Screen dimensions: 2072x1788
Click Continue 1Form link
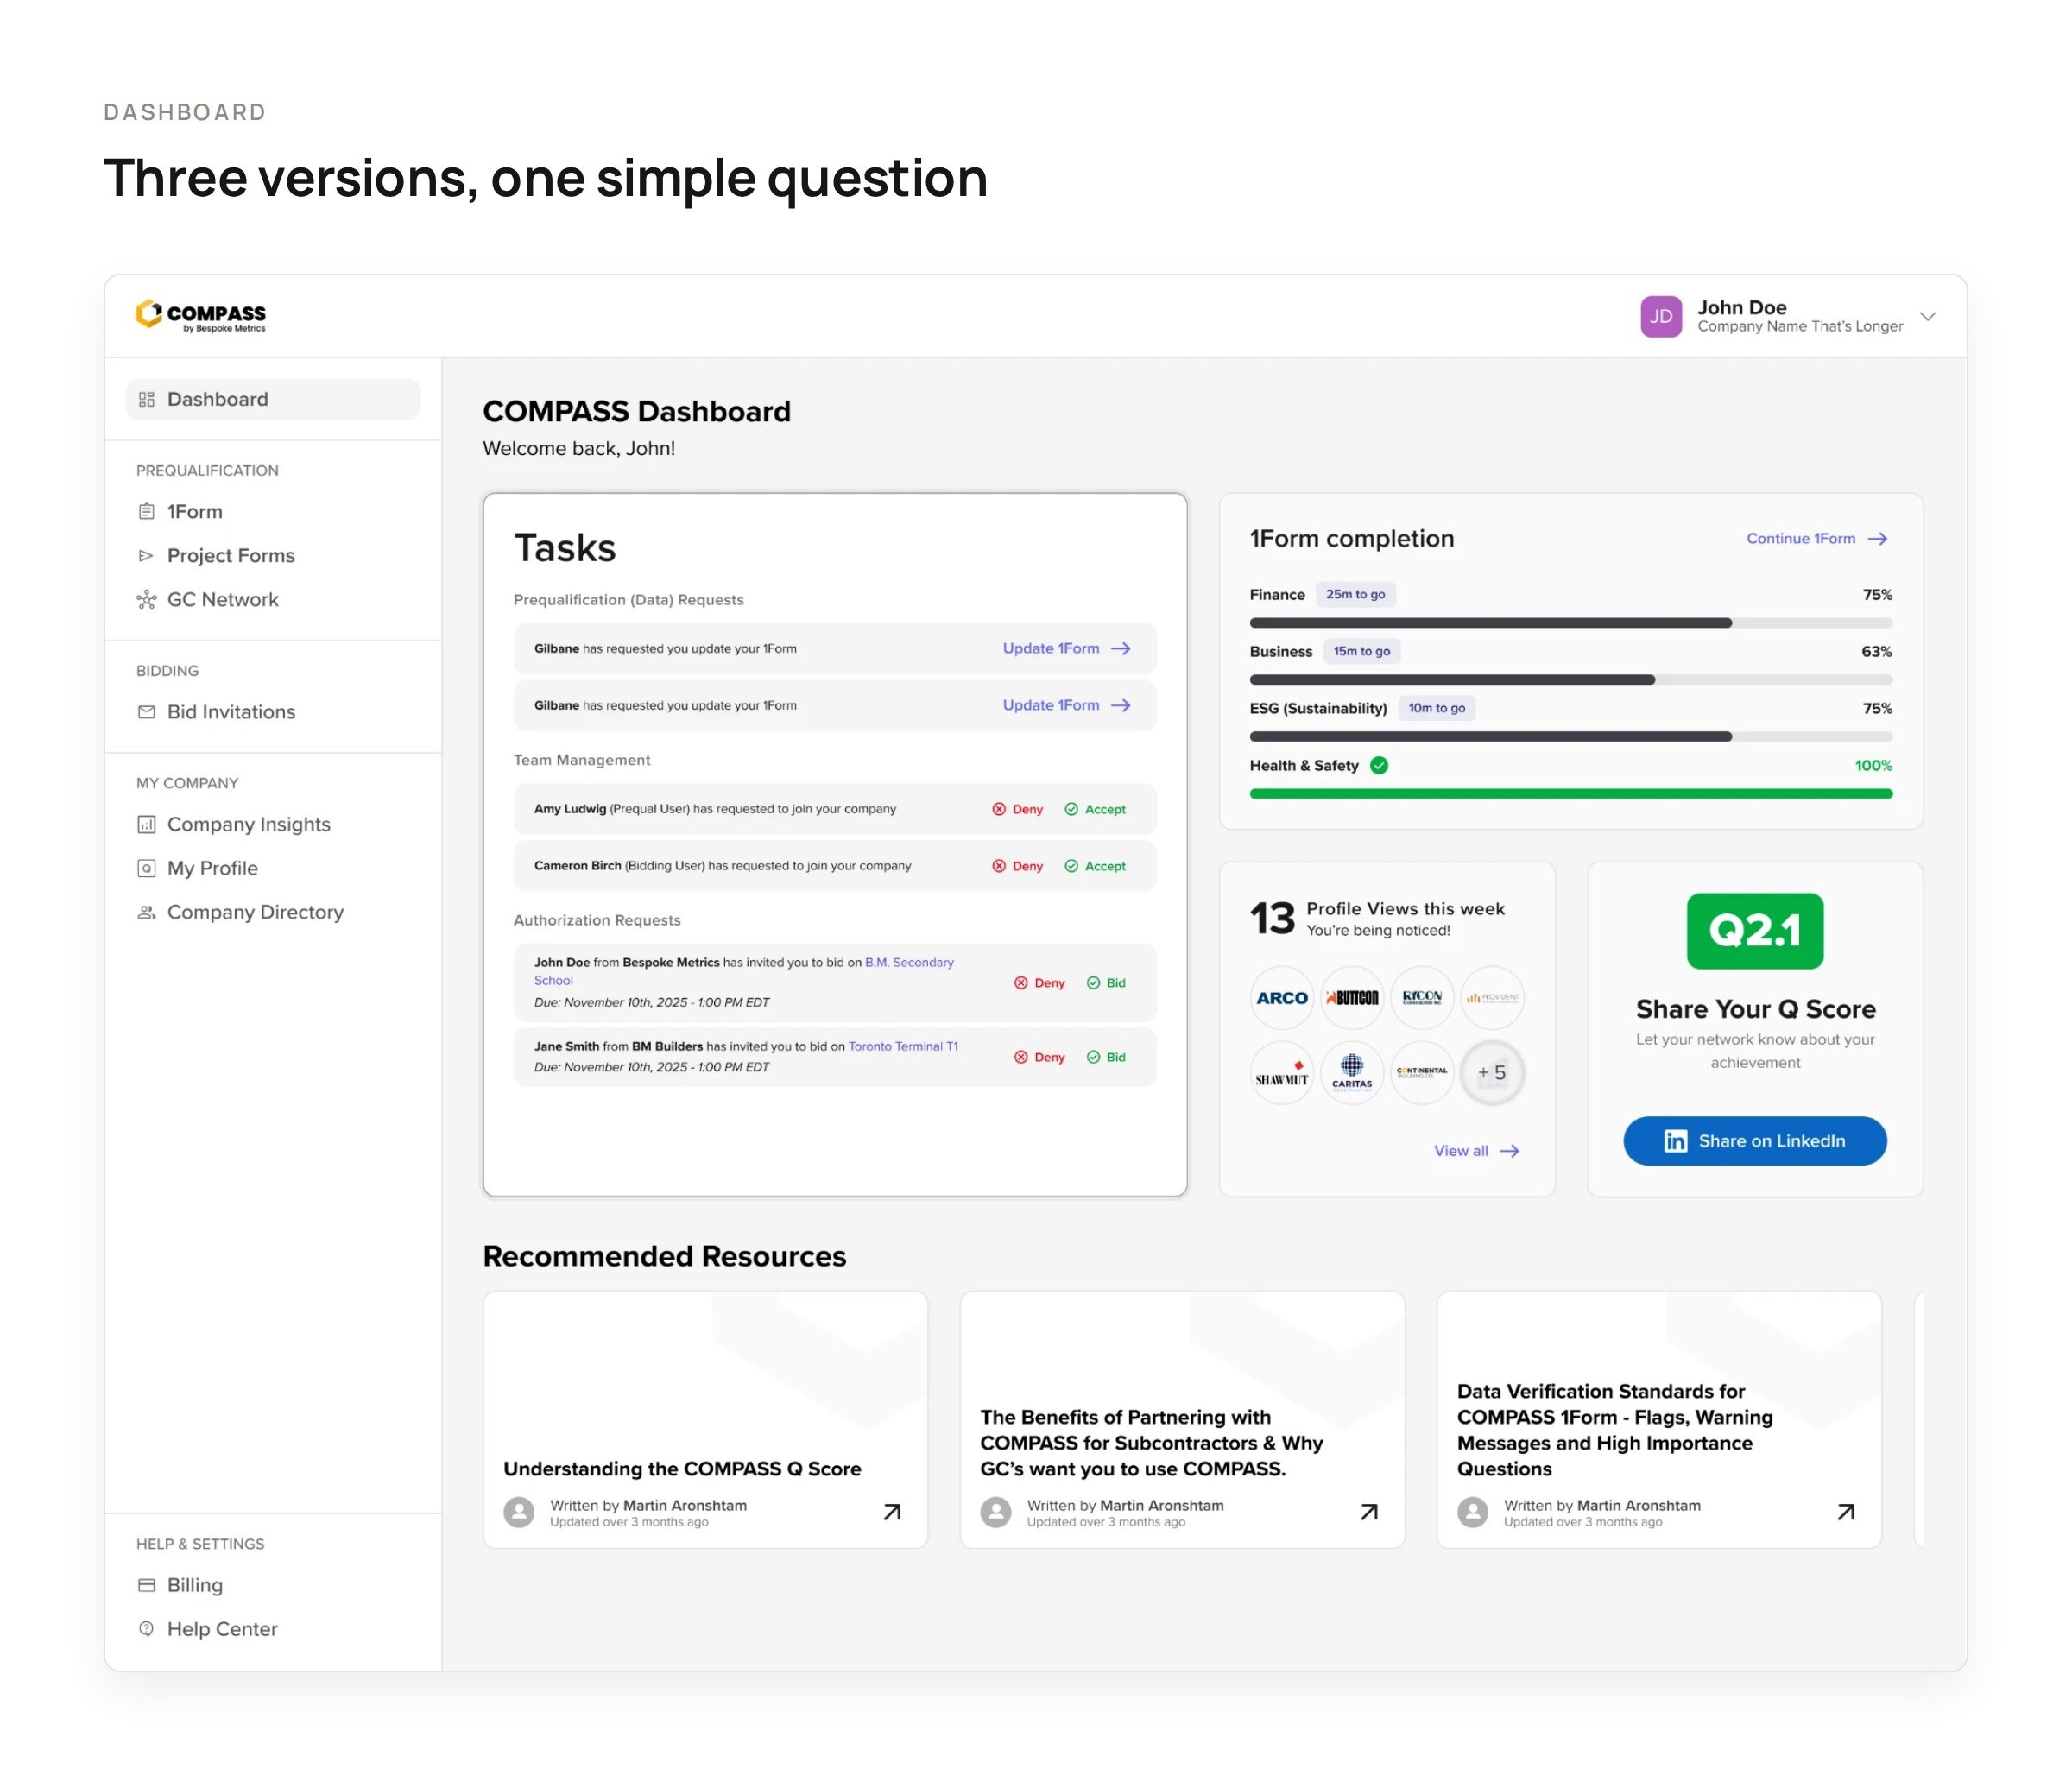(x=1816, y=538)
